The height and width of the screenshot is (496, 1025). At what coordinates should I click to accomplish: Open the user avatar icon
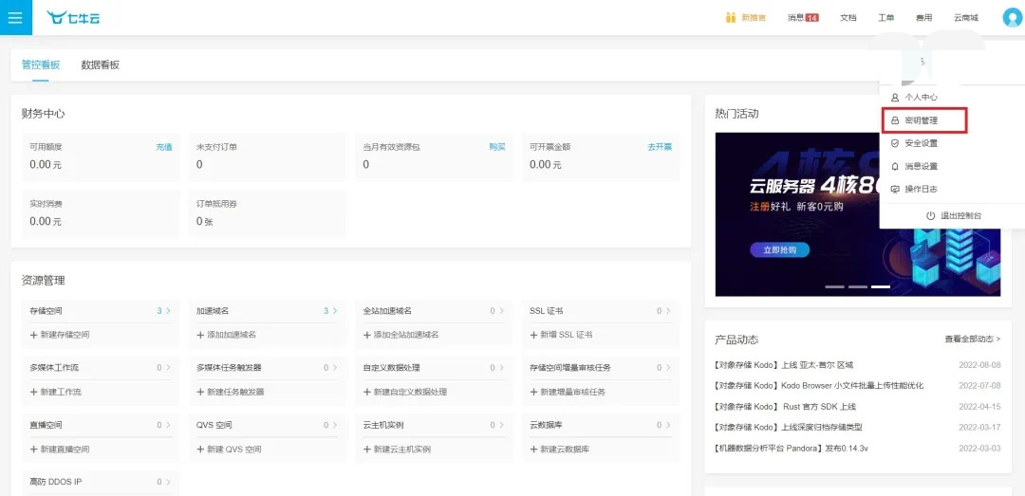1012,18
